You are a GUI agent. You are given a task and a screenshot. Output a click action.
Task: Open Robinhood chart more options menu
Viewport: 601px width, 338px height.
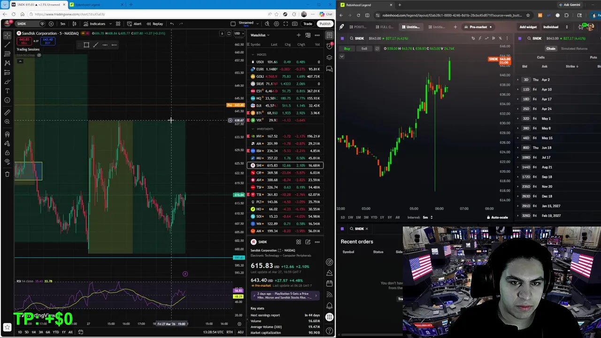(x=507, y=38)
